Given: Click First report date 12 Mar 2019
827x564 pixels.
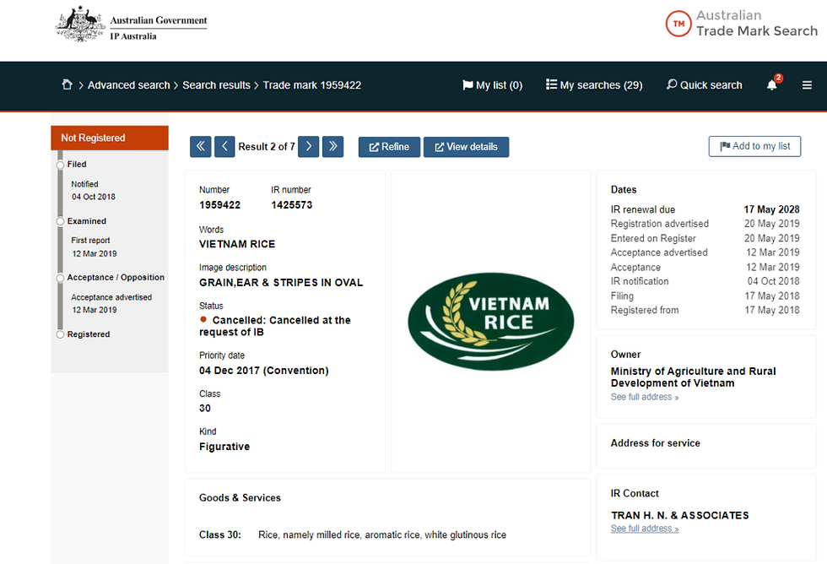Looking at the screenshot, I should [95, 254].
